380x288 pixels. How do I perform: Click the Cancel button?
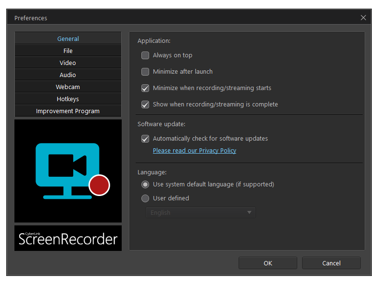[x=331, y=263]
